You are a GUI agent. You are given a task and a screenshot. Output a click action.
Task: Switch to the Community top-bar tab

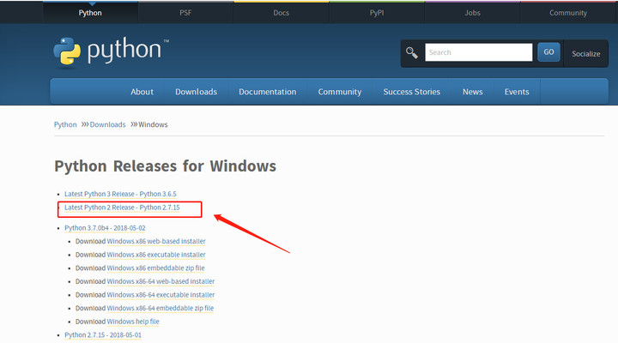coord(568,13)
